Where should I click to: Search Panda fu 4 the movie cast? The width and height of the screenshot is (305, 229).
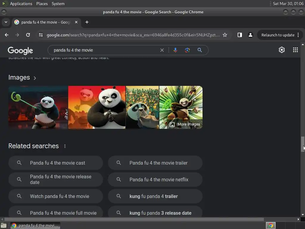click(56, 163)
